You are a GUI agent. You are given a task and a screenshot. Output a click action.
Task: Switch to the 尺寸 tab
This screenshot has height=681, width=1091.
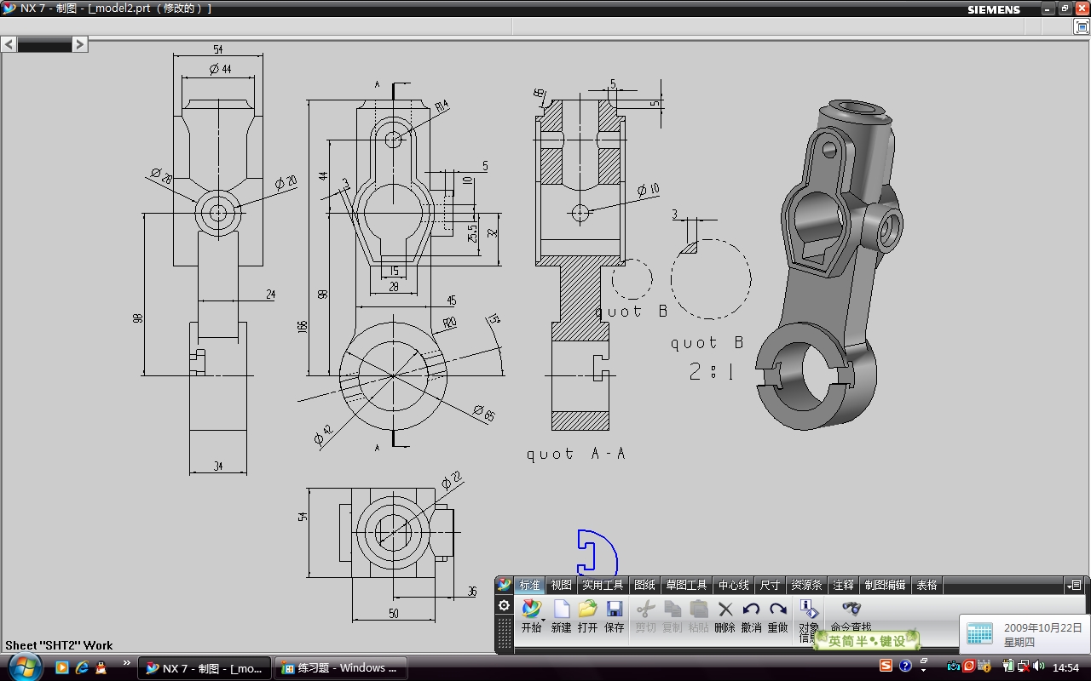pyautogui.click(x=771, y=585)
